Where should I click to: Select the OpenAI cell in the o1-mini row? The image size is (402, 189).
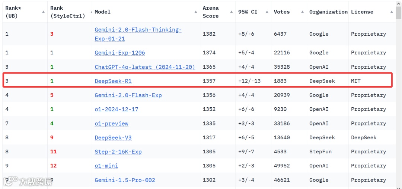pos(319,166)
